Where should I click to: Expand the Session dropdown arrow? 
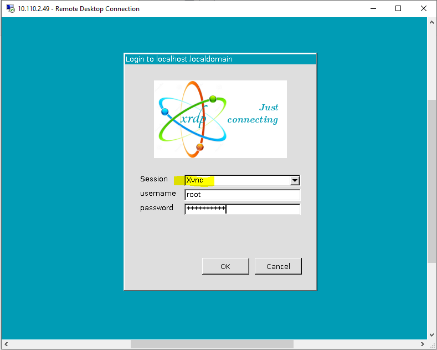[x=295, y=180]
